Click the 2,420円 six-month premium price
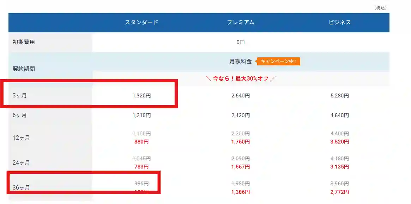Viewport: 411px width, 204px height. [x=241, y=115]
